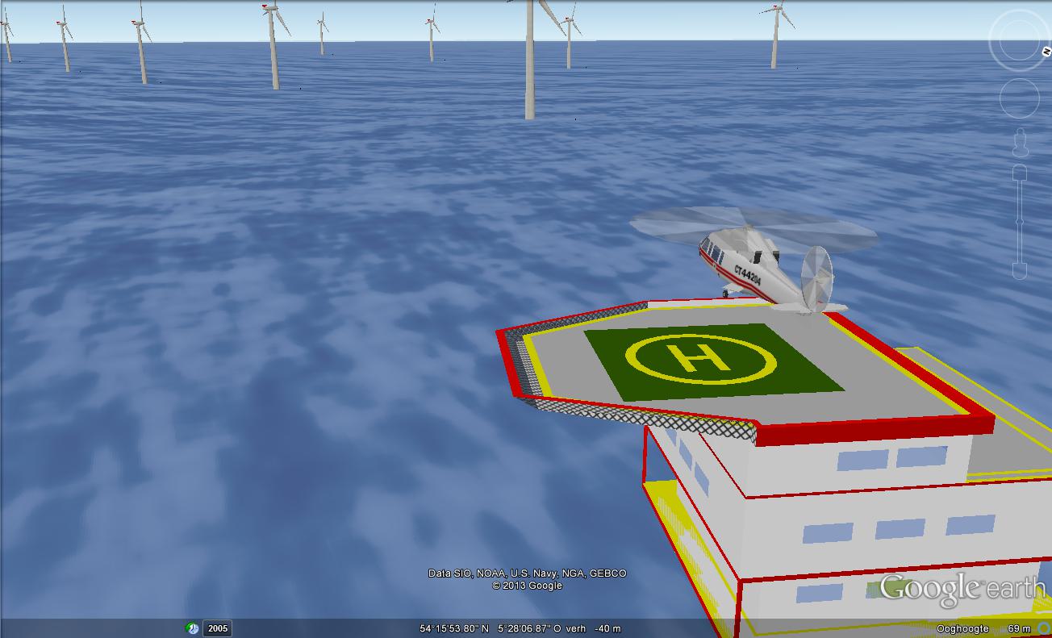Image resolution: width=1052 pixels, height=638 pixels.
Task: Click the © 2013 Google copyright text
Action: point(527,586)
